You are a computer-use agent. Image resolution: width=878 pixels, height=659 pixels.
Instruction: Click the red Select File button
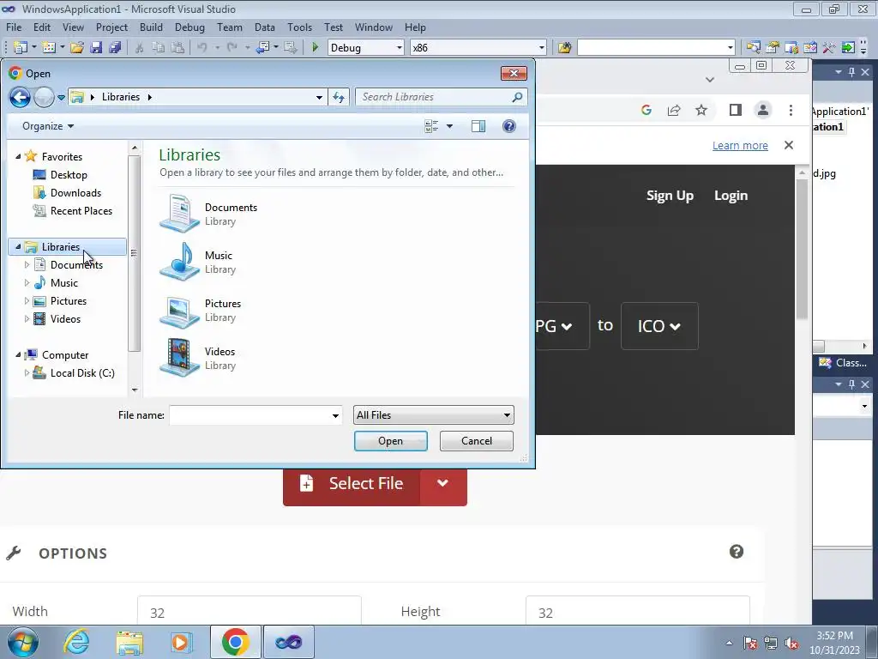[x=352, y=483]
